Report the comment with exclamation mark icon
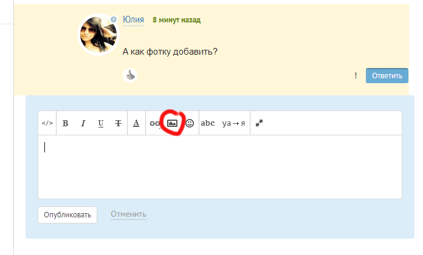Image resolution: width=423 pixels, height=255 pixels. (356, 76)
